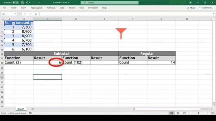
Task: Select cell with amount 6,100
Action: pyautogui.click(x=24, y=49)
